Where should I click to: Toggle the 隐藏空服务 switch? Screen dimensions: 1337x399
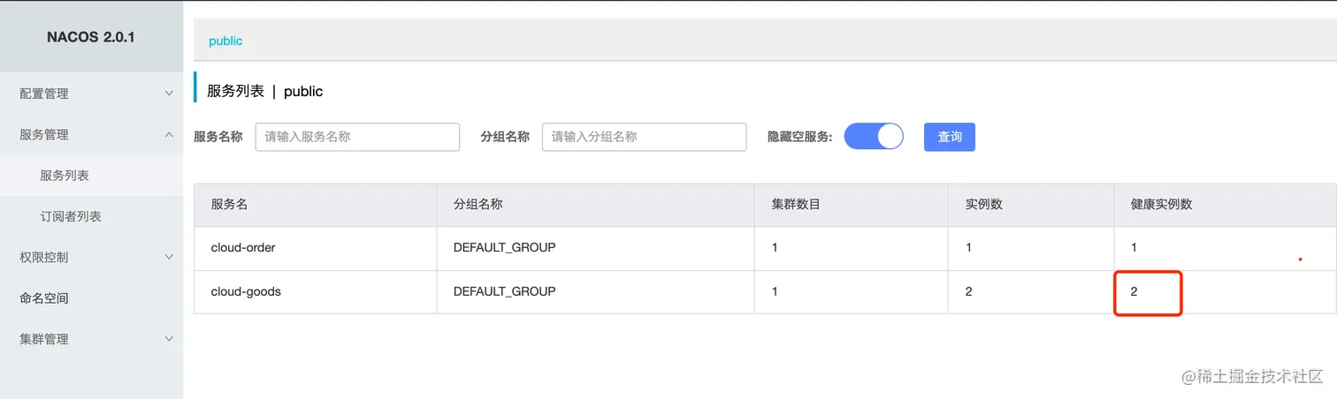tap(874, 137)
